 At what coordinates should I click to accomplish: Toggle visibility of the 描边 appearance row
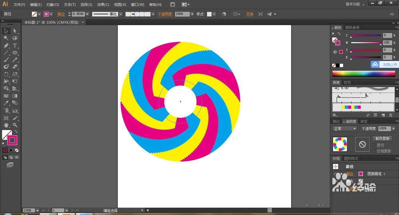(x=336, y=174)
